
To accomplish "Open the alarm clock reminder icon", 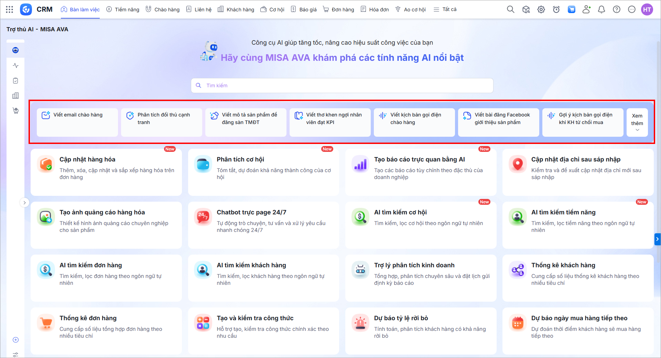I will [556, 10].
